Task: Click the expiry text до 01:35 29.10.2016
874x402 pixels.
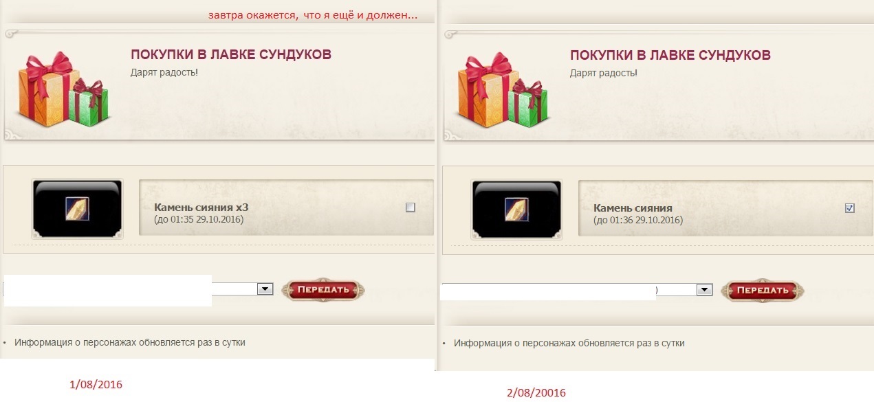Action: click(x=199, y=219)
